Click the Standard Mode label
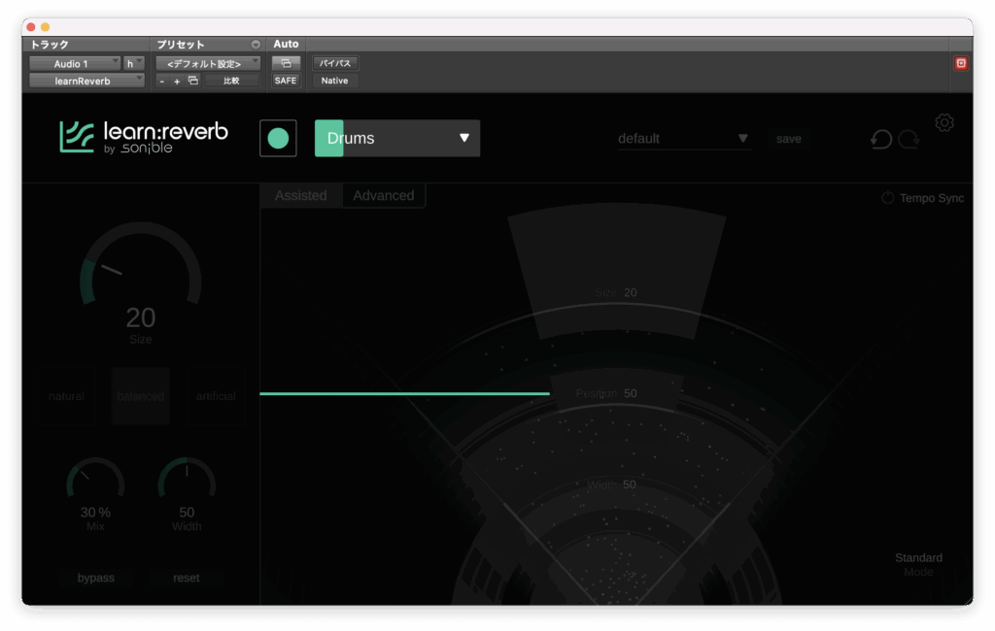 coord(918,564)
